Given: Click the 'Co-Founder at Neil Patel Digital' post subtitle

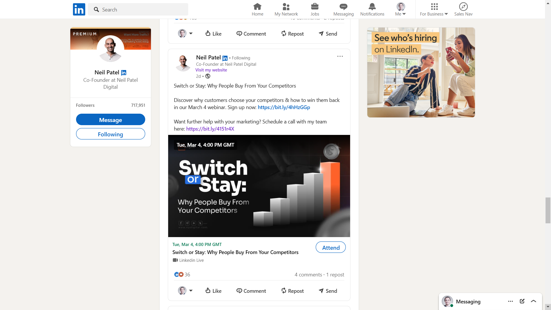Looking at the screenshot, I should tap(226, 64).
